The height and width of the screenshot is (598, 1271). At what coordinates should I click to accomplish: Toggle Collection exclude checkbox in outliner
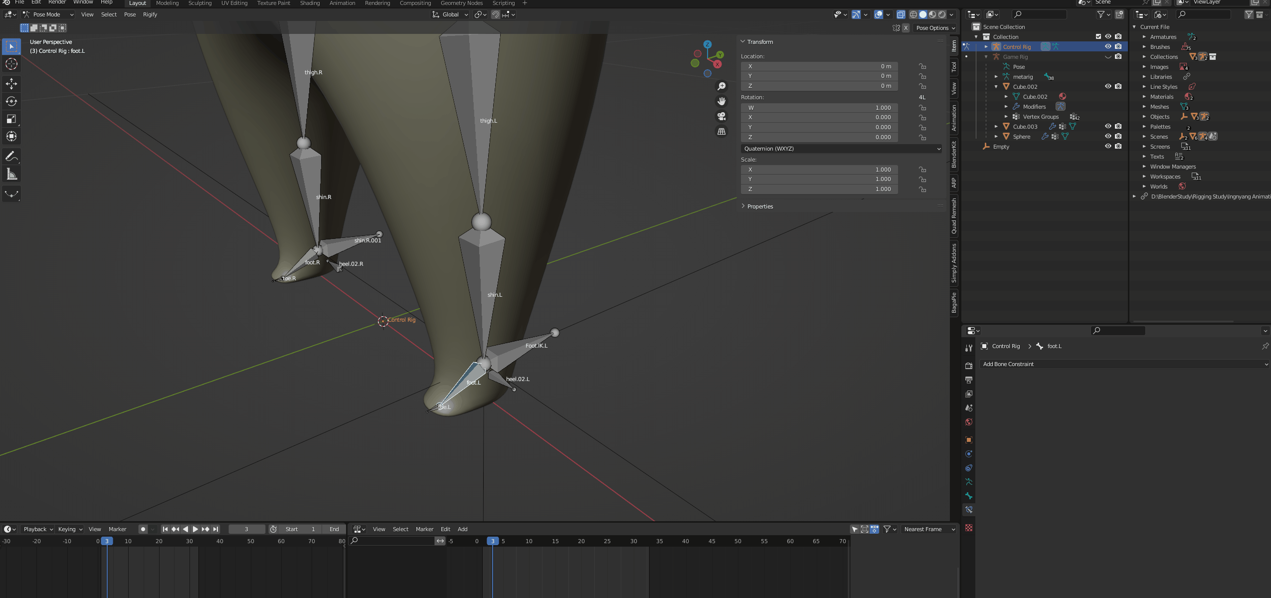1098,36
